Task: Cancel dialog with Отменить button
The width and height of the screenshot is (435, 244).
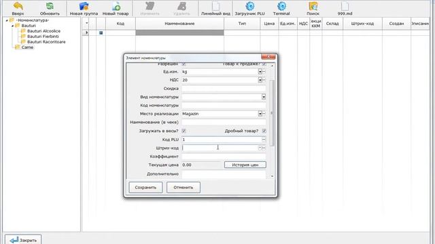Action: (184, 187)
